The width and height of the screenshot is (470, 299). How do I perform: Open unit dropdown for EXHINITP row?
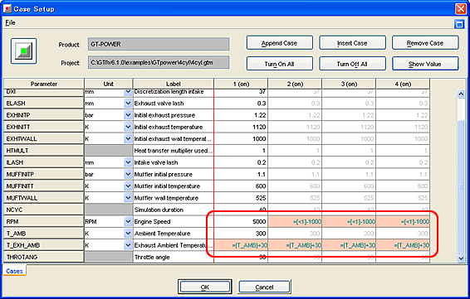[x=128, y=115]
